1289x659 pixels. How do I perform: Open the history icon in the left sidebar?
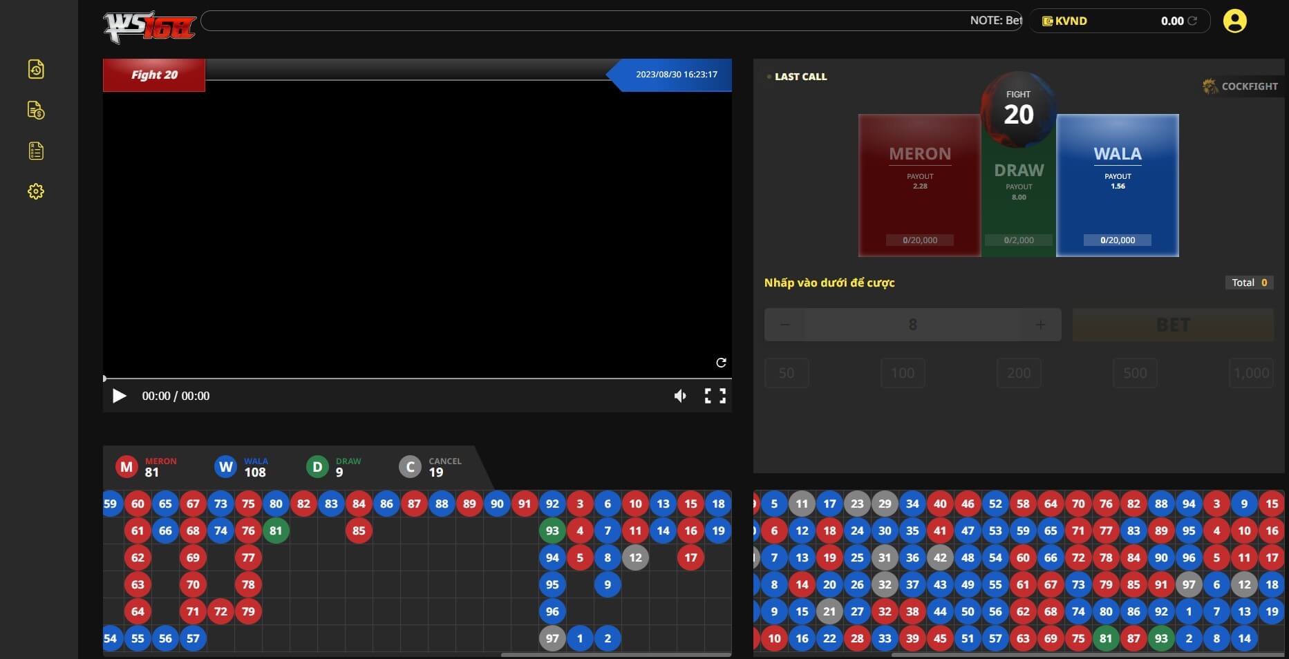pyautogui.click(x=36, y=69)
